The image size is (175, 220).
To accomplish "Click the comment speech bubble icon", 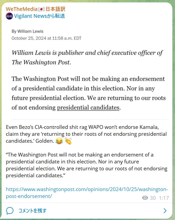I will pyautogui.click(x=10, y=210).
